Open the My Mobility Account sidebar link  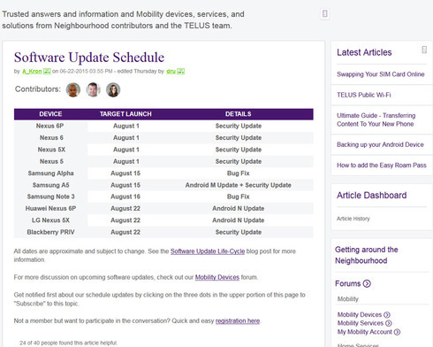(x=365, y=332)
